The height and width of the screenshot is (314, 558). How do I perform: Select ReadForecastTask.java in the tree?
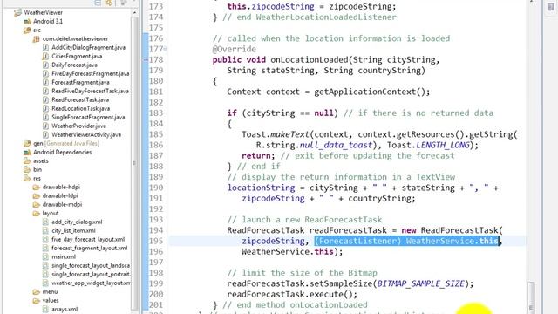point(80,99)
